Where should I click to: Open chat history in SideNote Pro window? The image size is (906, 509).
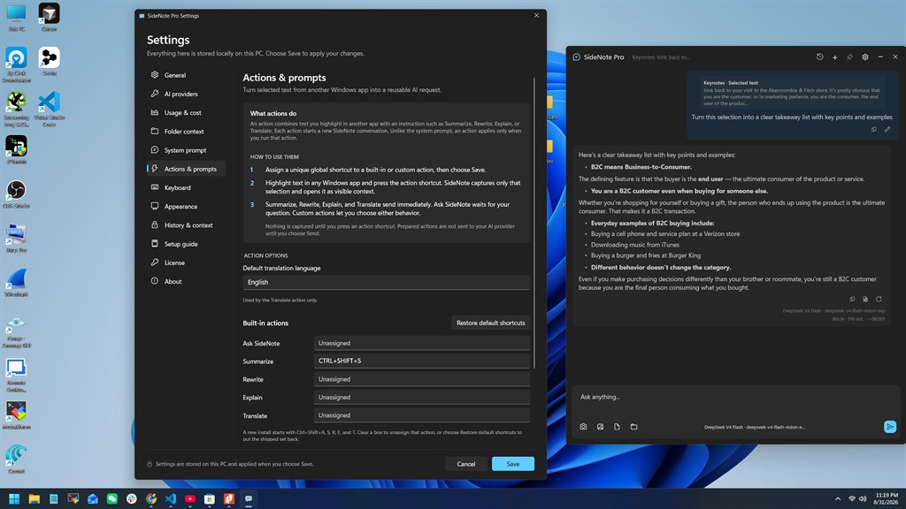[x=819, y=57]
